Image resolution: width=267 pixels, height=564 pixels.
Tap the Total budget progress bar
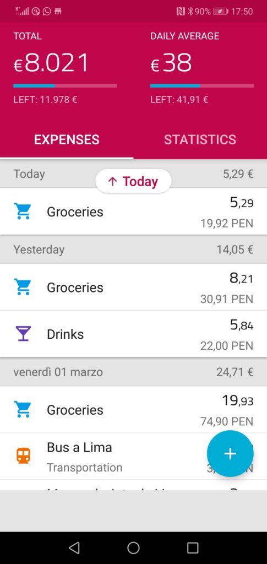(65, 86)
